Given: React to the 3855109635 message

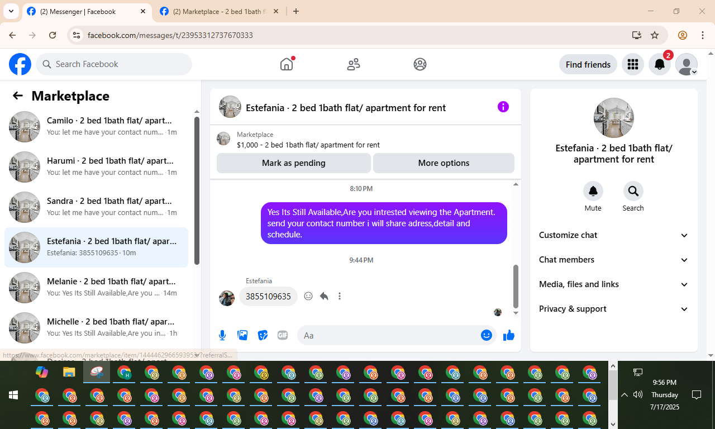Looking at the screenshot, I should click(308, 296).
